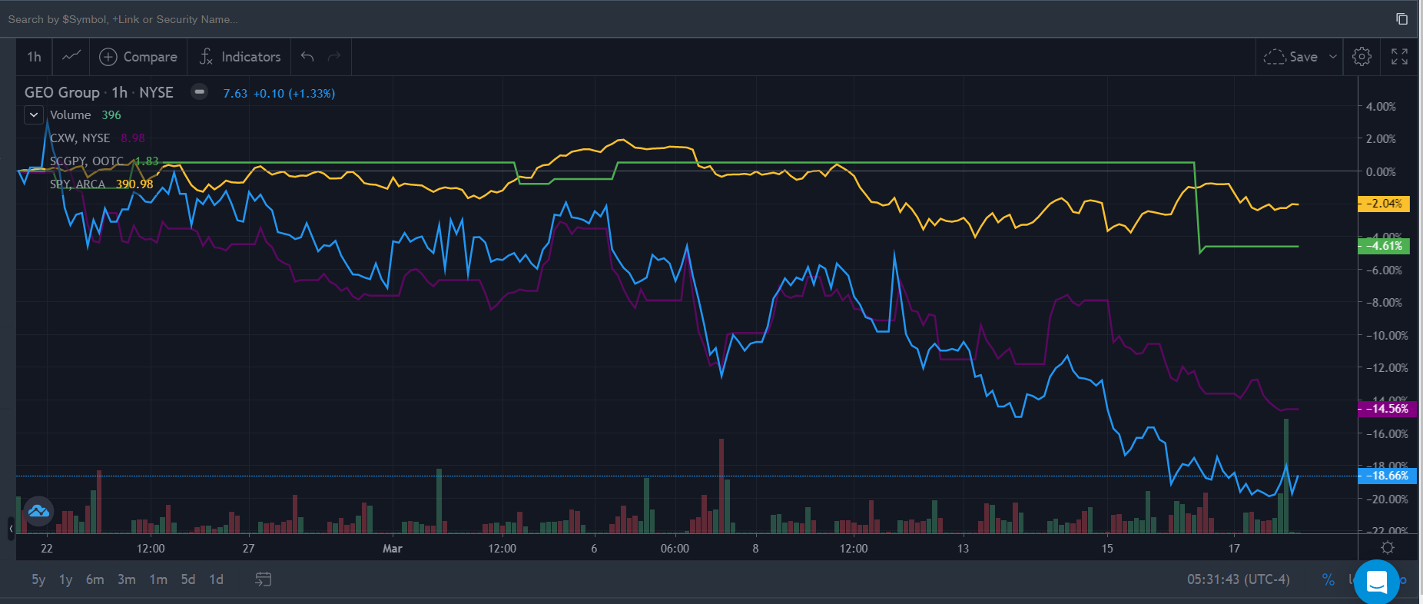The height and width of the screenshot is (604, 1423).
Task: Click the 13 date marker on time axis
Action: tap(963, 549)
